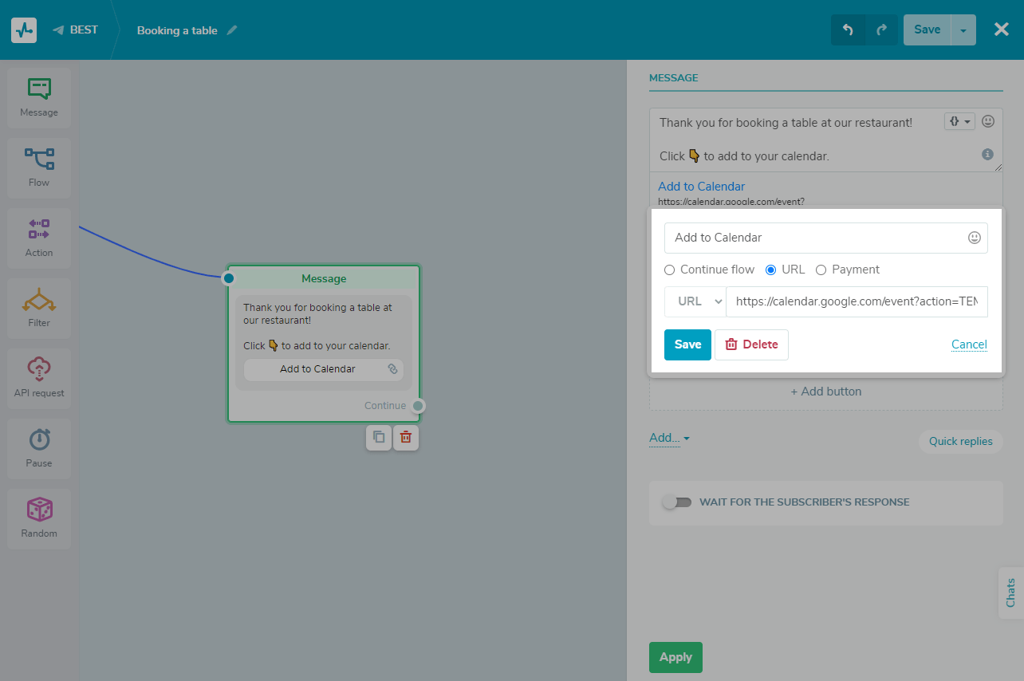Open emoji picker for message text
The height and width of the screenshot is (681, 1024).
pos(988,121)
